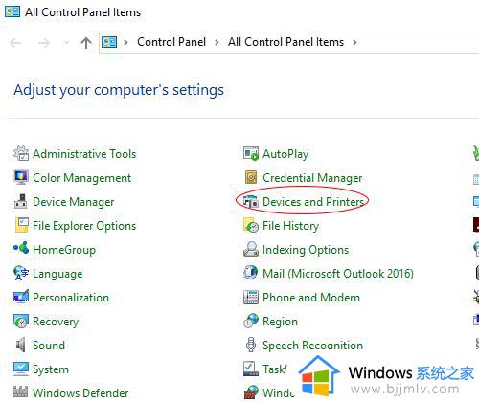
Task: Select All Control Panel Items breadcrumb
Action: click(285, 42)
